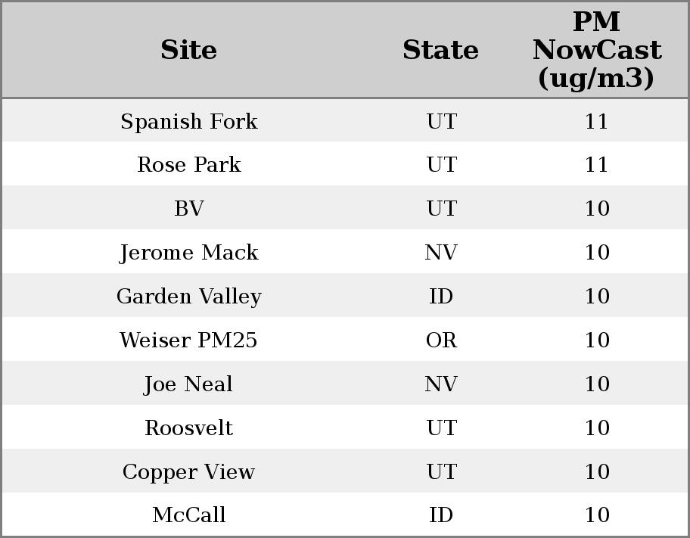Click the Weiser PM25 site name
Image resolution: width=690 pixels, height=538 pixels.
tap(188, 341)
